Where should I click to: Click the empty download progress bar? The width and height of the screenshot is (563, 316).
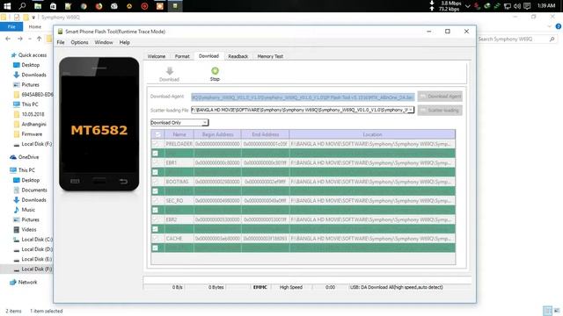click(x=307, y=280)
